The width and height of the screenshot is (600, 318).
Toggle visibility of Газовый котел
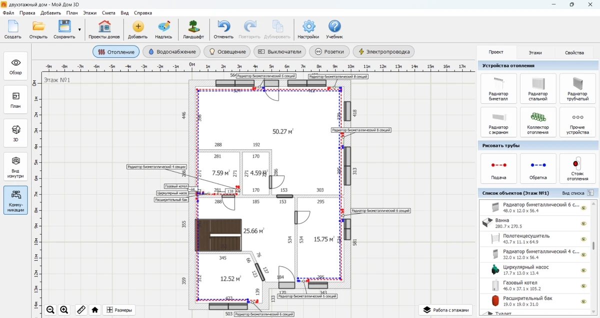(x=583, y=286)
